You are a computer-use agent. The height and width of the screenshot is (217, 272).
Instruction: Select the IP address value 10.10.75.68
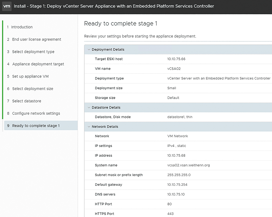pos(176,156)
